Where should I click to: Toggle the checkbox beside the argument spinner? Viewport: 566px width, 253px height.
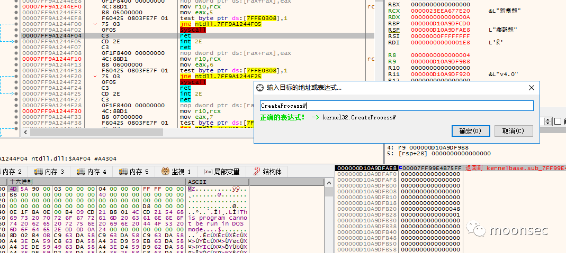pyautogui.click(x=558, y=121)
